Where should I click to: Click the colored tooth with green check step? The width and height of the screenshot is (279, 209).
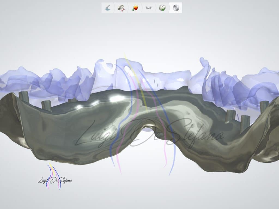135,8
